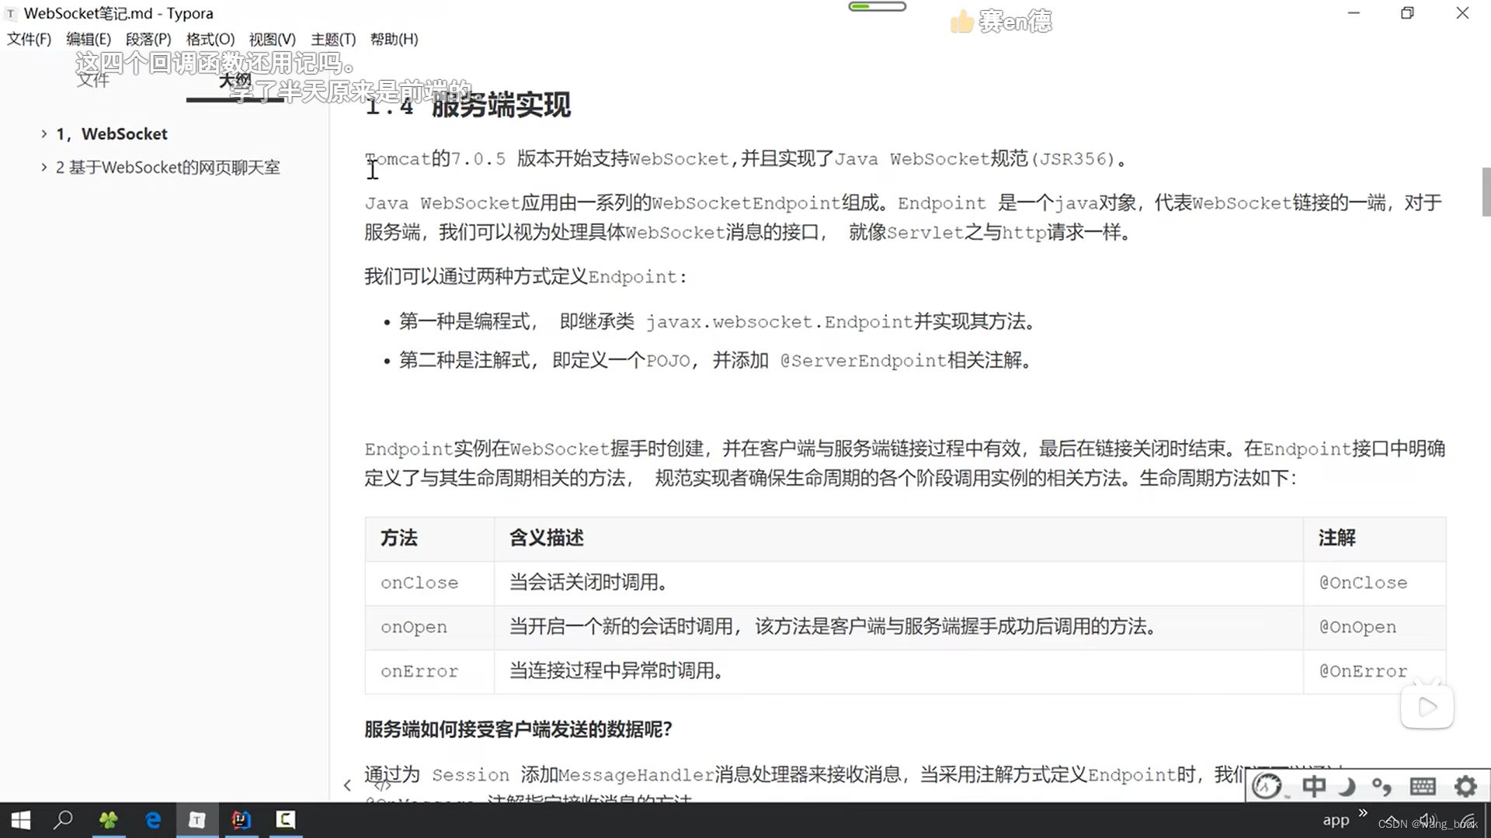Switch to the 大纲 tab in the sidebar
This screenshot has width=1491, height=838.
click(x=235, y=80)
